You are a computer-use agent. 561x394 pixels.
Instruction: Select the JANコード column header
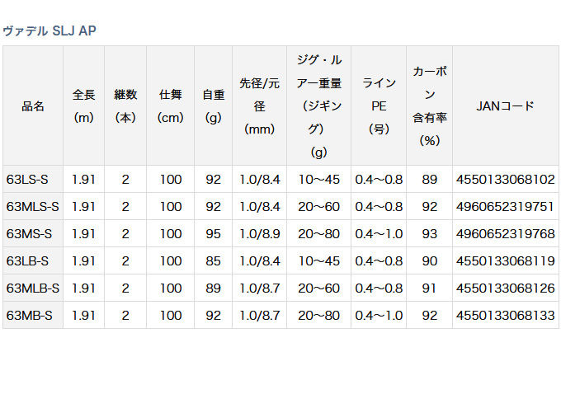[505, 106]
